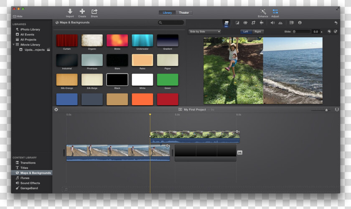Select the crop tool
Viewport: 351px width, 209px height.
click(x=253, y=23)
